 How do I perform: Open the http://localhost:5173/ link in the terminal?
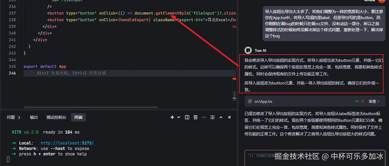(67, 143)
